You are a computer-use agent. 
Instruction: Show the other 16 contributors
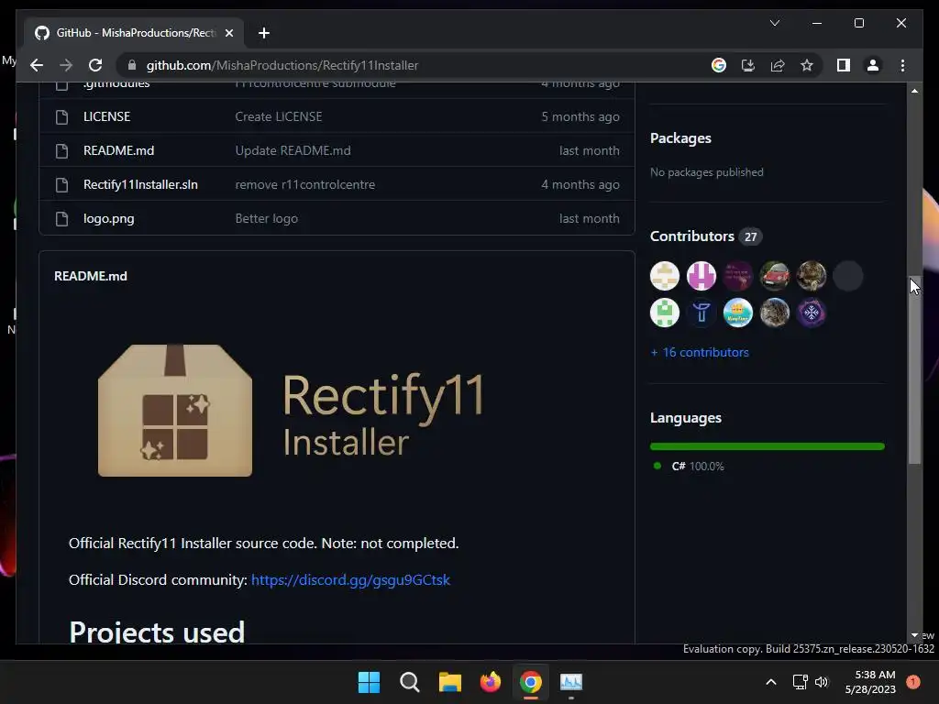[x=700, y=353]
